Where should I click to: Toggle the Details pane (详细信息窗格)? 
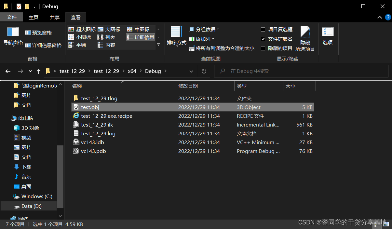[x=43, y=45]
